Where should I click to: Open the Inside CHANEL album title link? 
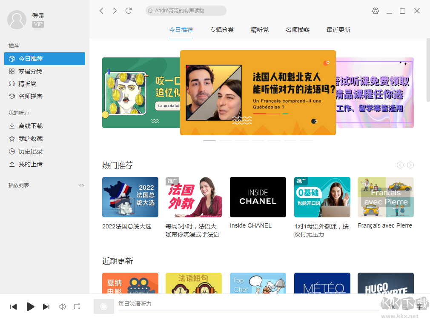(x=251, y=225)
